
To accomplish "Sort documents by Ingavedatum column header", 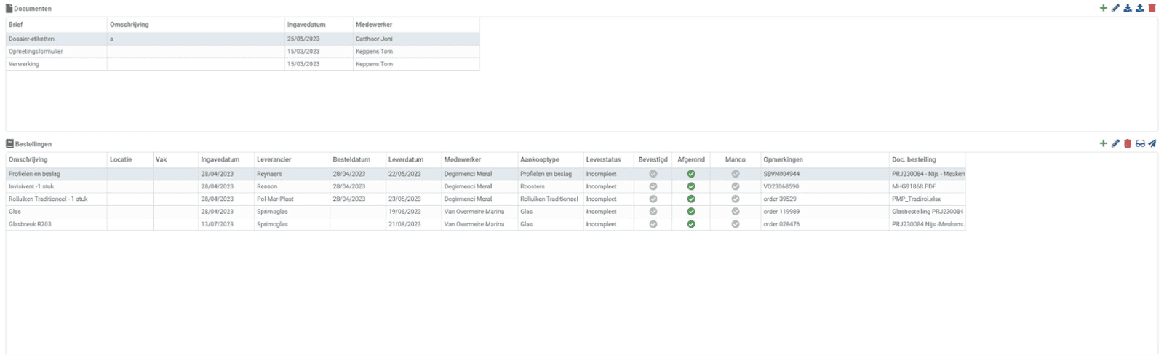I will pos(306,25).
